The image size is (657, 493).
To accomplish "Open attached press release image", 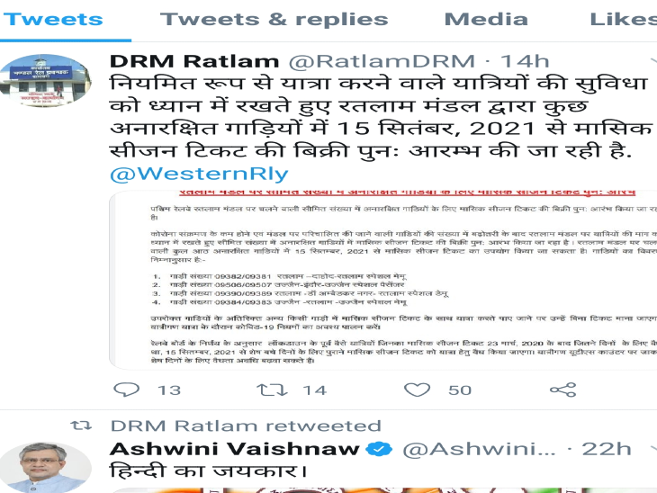I will tap(383, 280).
